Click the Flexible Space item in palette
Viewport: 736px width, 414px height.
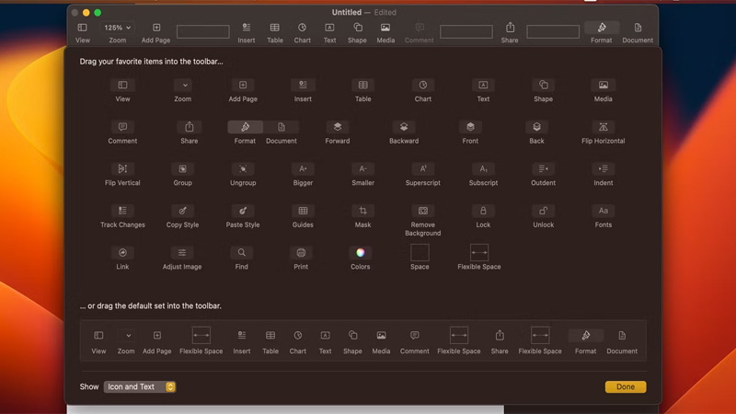pos(479,253)
